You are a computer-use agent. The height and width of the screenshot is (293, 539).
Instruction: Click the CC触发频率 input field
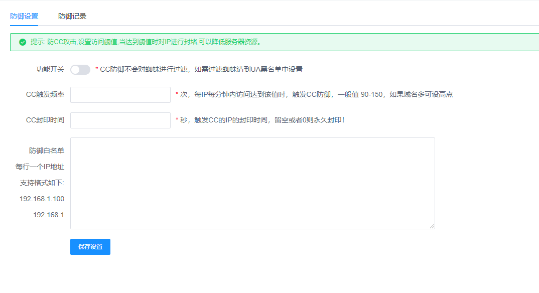[x=120, y=95]
